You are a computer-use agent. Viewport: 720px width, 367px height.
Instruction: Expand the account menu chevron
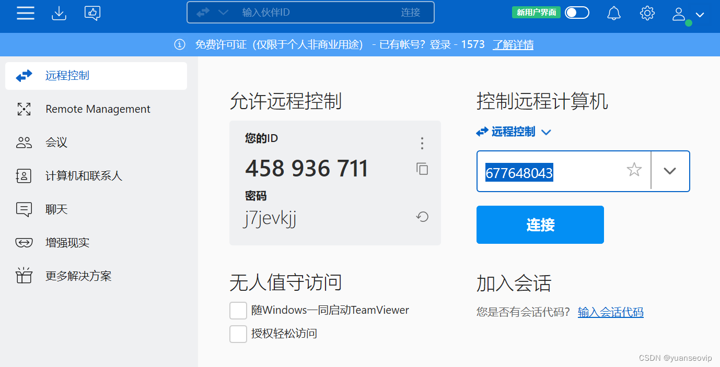[x=700, y=15]
